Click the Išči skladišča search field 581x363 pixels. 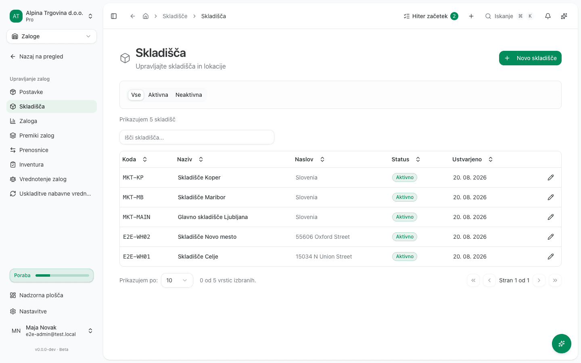(197, 137)
